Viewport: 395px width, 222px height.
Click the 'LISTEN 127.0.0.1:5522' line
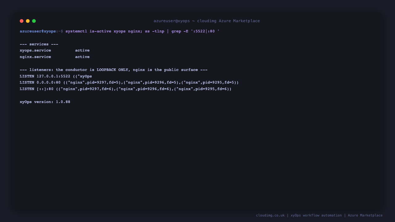[x=56, y=76]
